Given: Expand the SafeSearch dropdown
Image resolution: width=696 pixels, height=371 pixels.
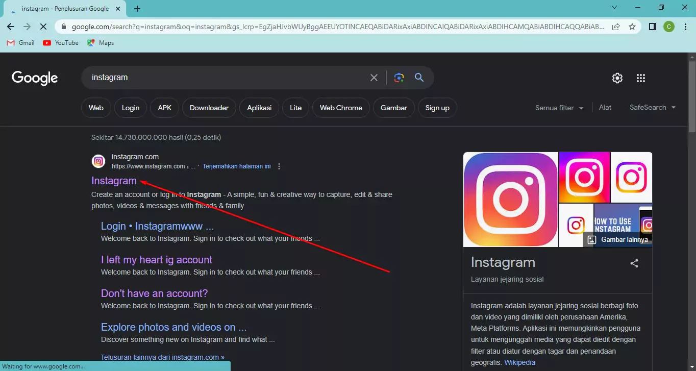Looking at the screenshot, I should pos(653,107).
